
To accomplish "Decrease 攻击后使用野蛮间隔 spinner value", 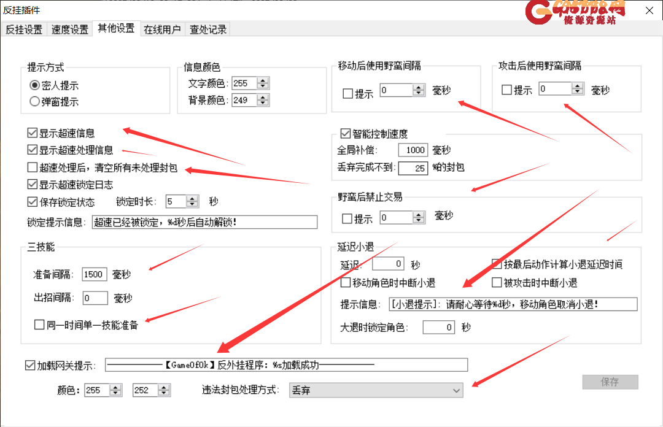I will coord(577,93).
